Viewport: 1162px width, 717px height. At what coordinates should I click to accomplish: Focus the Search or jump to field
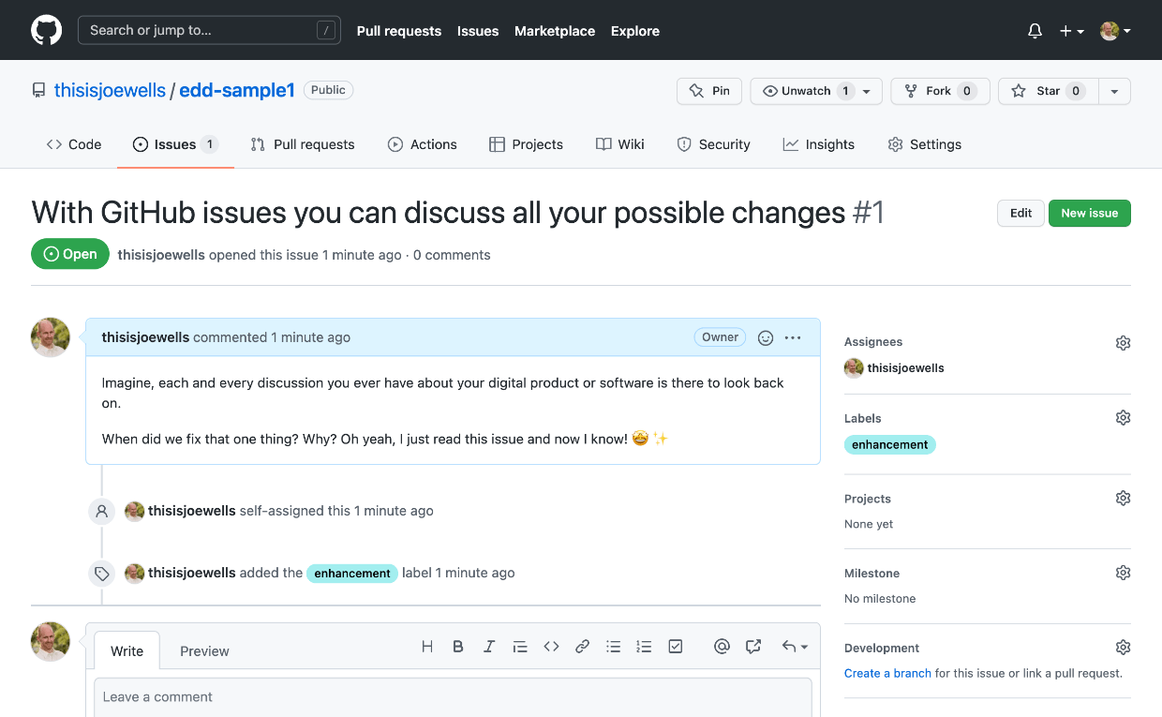click(x=209, y=30)
